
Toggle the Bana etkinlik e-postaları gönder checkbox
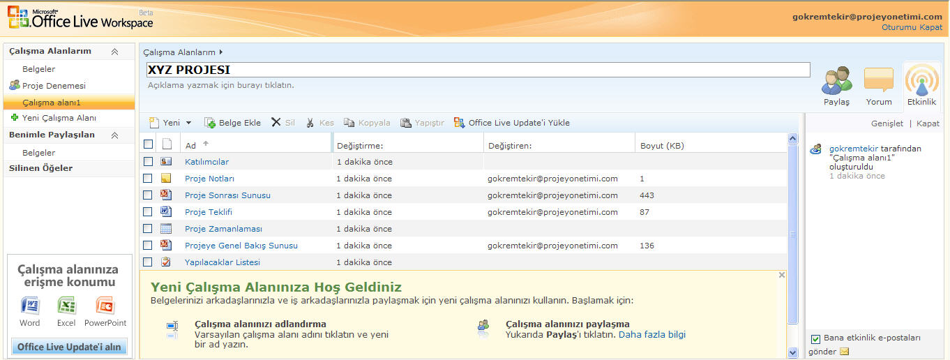coord(815,338)
